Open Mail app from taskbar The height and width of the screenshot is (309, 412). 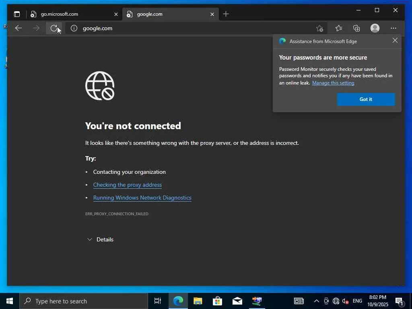click(237, 301)
